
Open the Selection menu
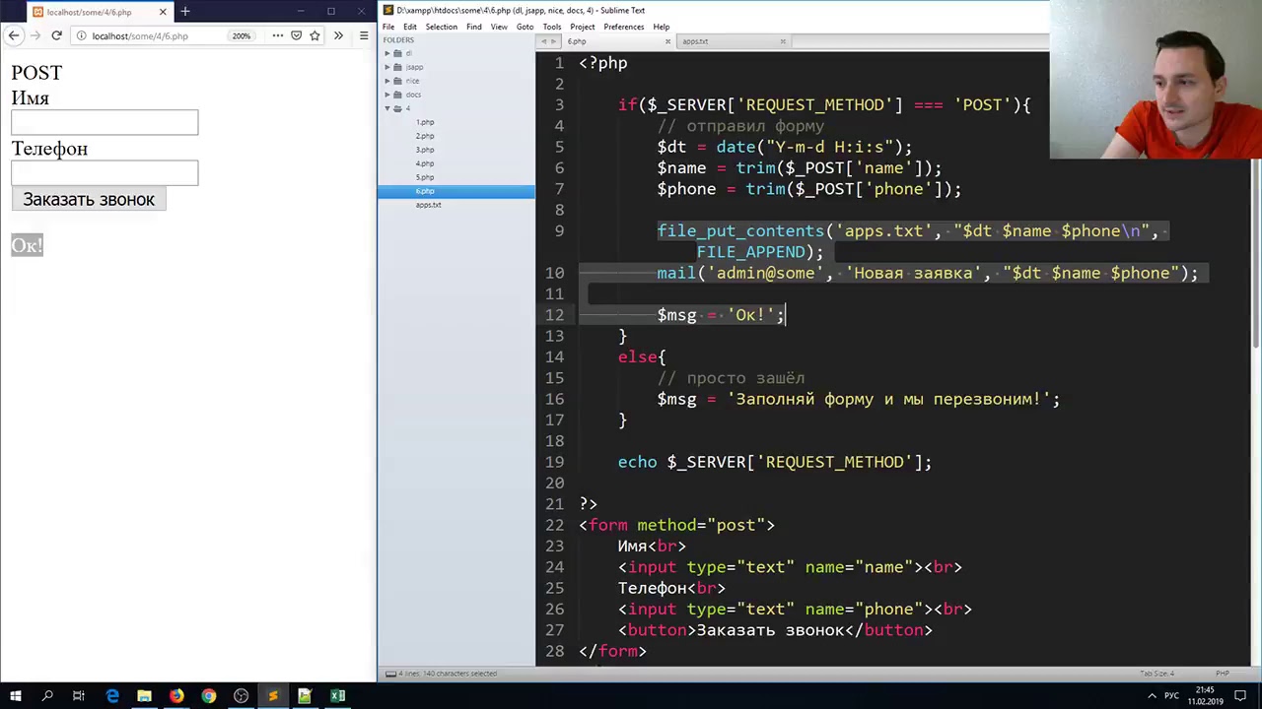pyautogui.click(x=442, y=27)
